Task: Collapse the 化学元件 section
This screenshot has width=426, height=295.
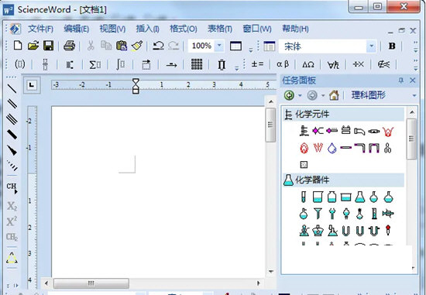Action: [x=343, y=115]
